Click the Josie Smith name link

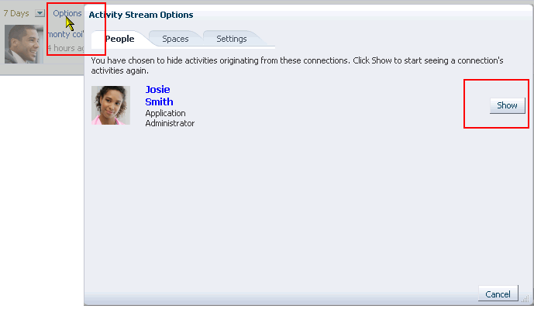159,95
